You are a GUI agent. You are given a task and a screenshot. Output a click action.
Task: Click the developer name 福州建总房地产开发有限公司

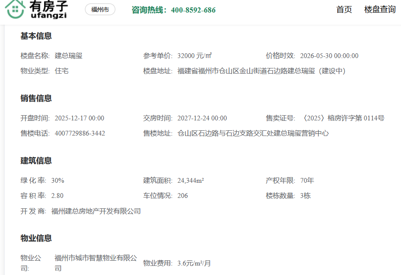tap(96, 211)
